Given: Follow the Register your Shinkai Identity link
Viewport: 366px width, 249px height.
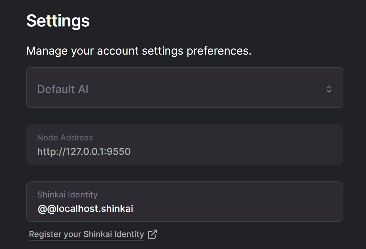Looking at the screenshot, I should coord(86,234).
